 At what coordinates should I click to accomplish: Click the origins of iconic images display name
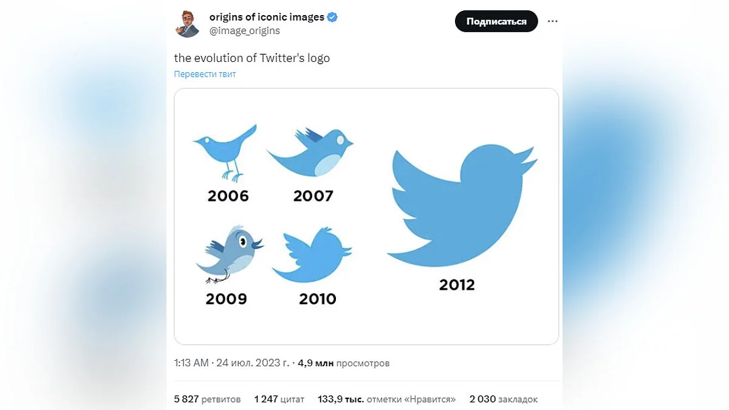[x=267, y=17]
